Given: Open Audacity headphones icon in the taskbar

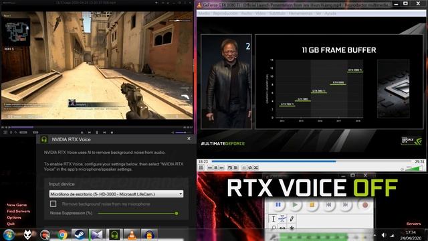Looking at the screenshot, I should [x=149, y=235].
